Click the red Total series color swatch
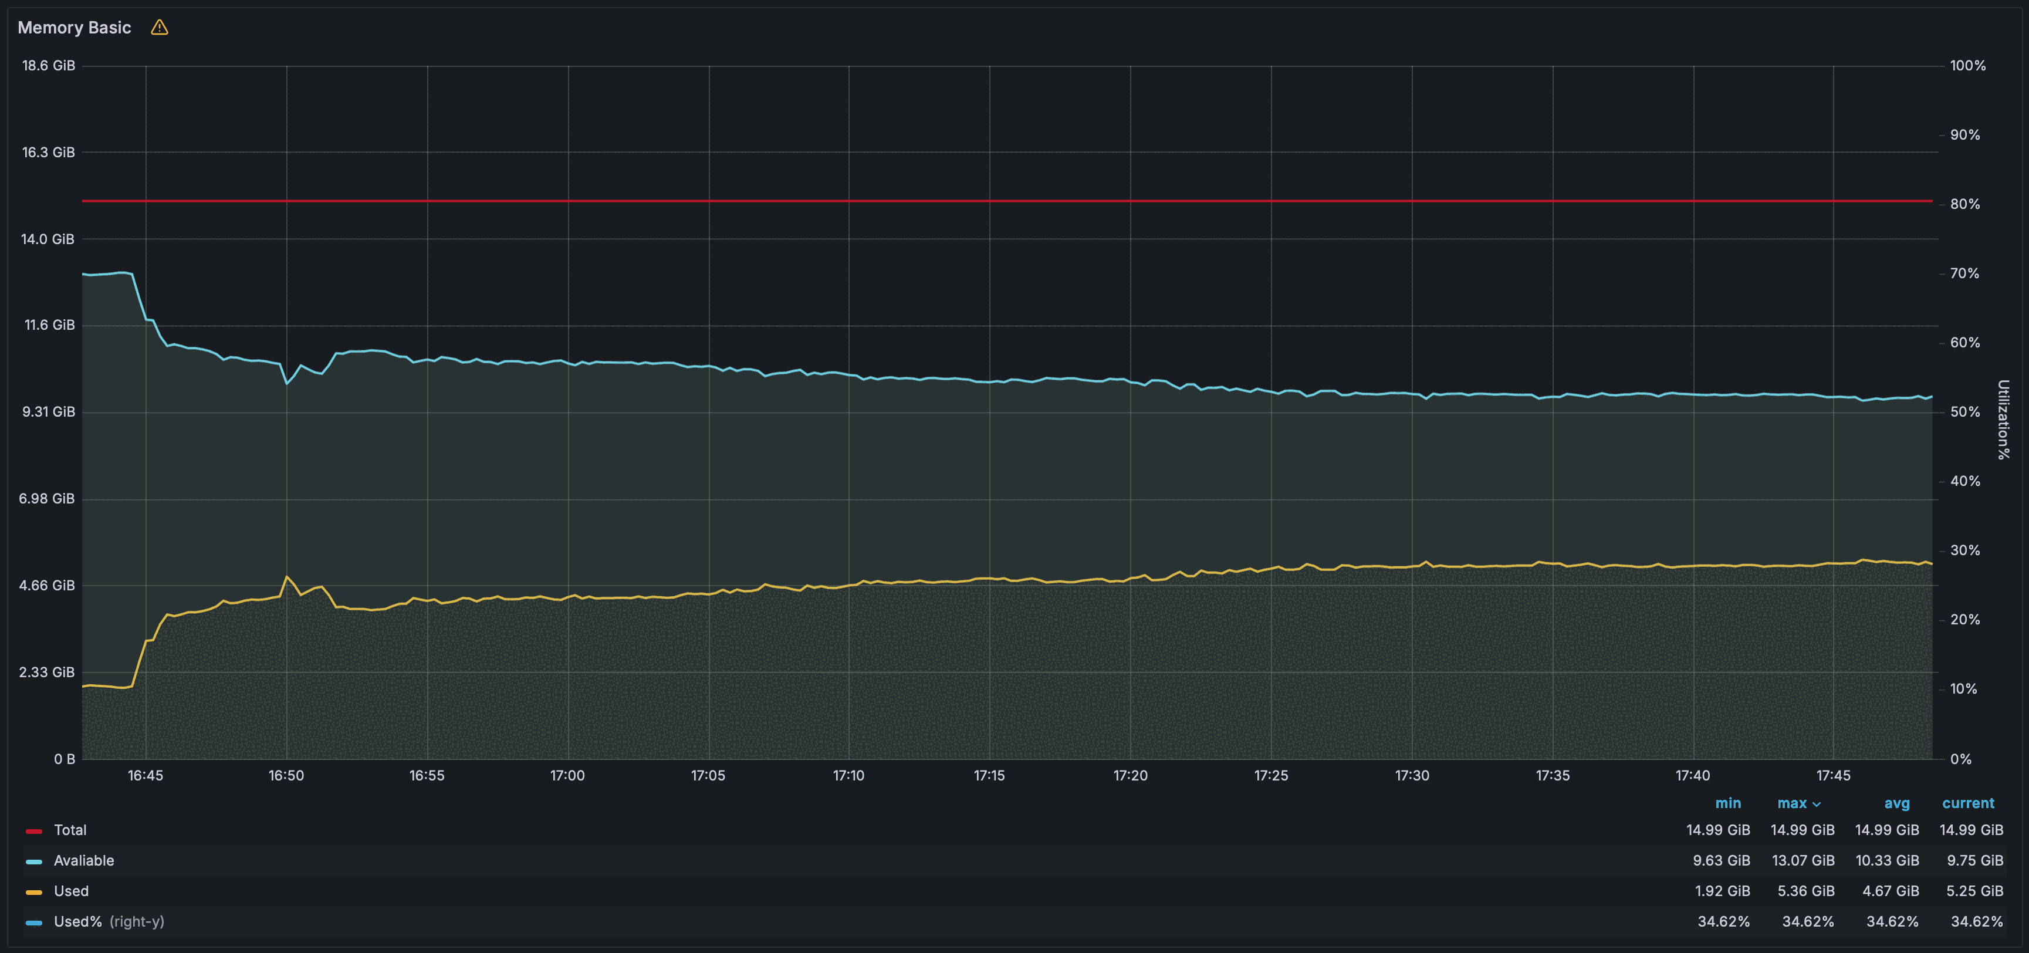Screen dimensions: 2029x953 coord(34,831)
